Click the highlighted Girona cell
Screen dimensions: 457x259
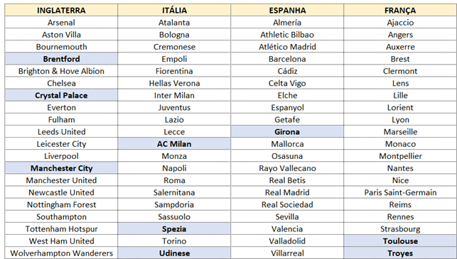click(x=287, y=132)
